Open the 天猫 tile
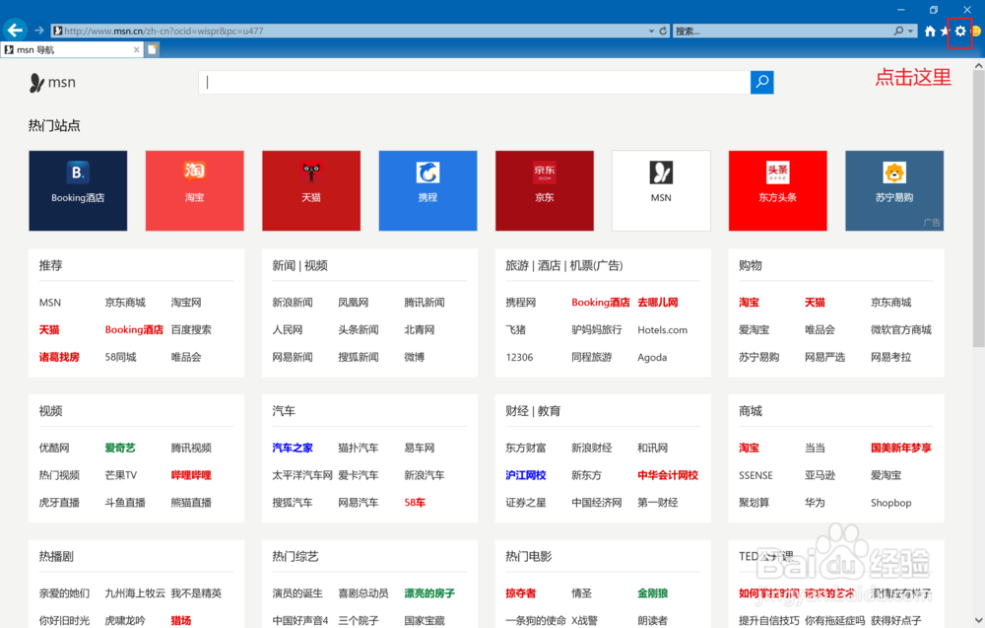Image resolution: width=985 pixels, height=628 pixels. point(311,190)
